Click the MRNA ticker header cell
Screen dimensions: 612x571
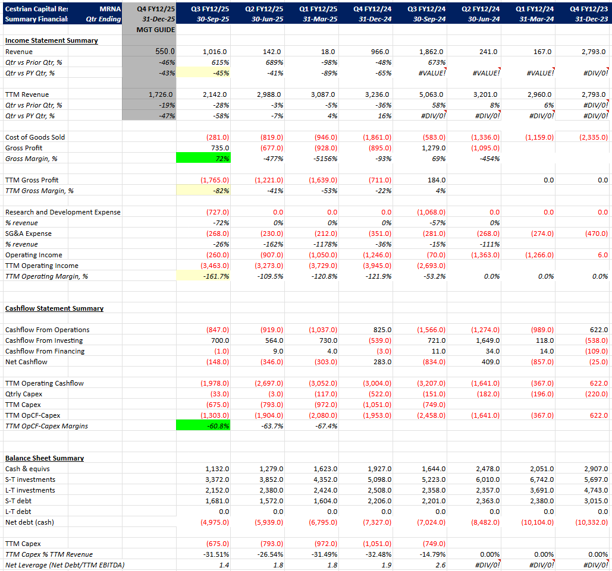pyautogui.click(x=110, y=9)
